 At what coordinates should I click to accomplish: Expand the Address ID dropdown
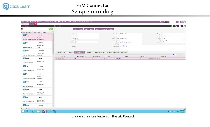point(98,42)
